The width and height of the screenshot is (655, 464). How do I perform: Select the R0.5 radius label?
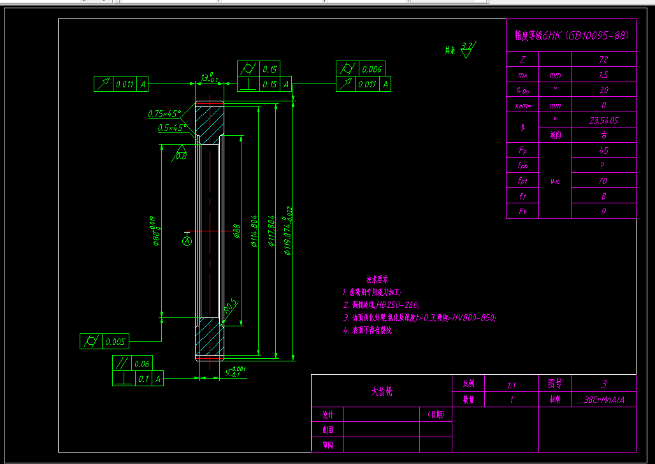[x=231, y=305]
